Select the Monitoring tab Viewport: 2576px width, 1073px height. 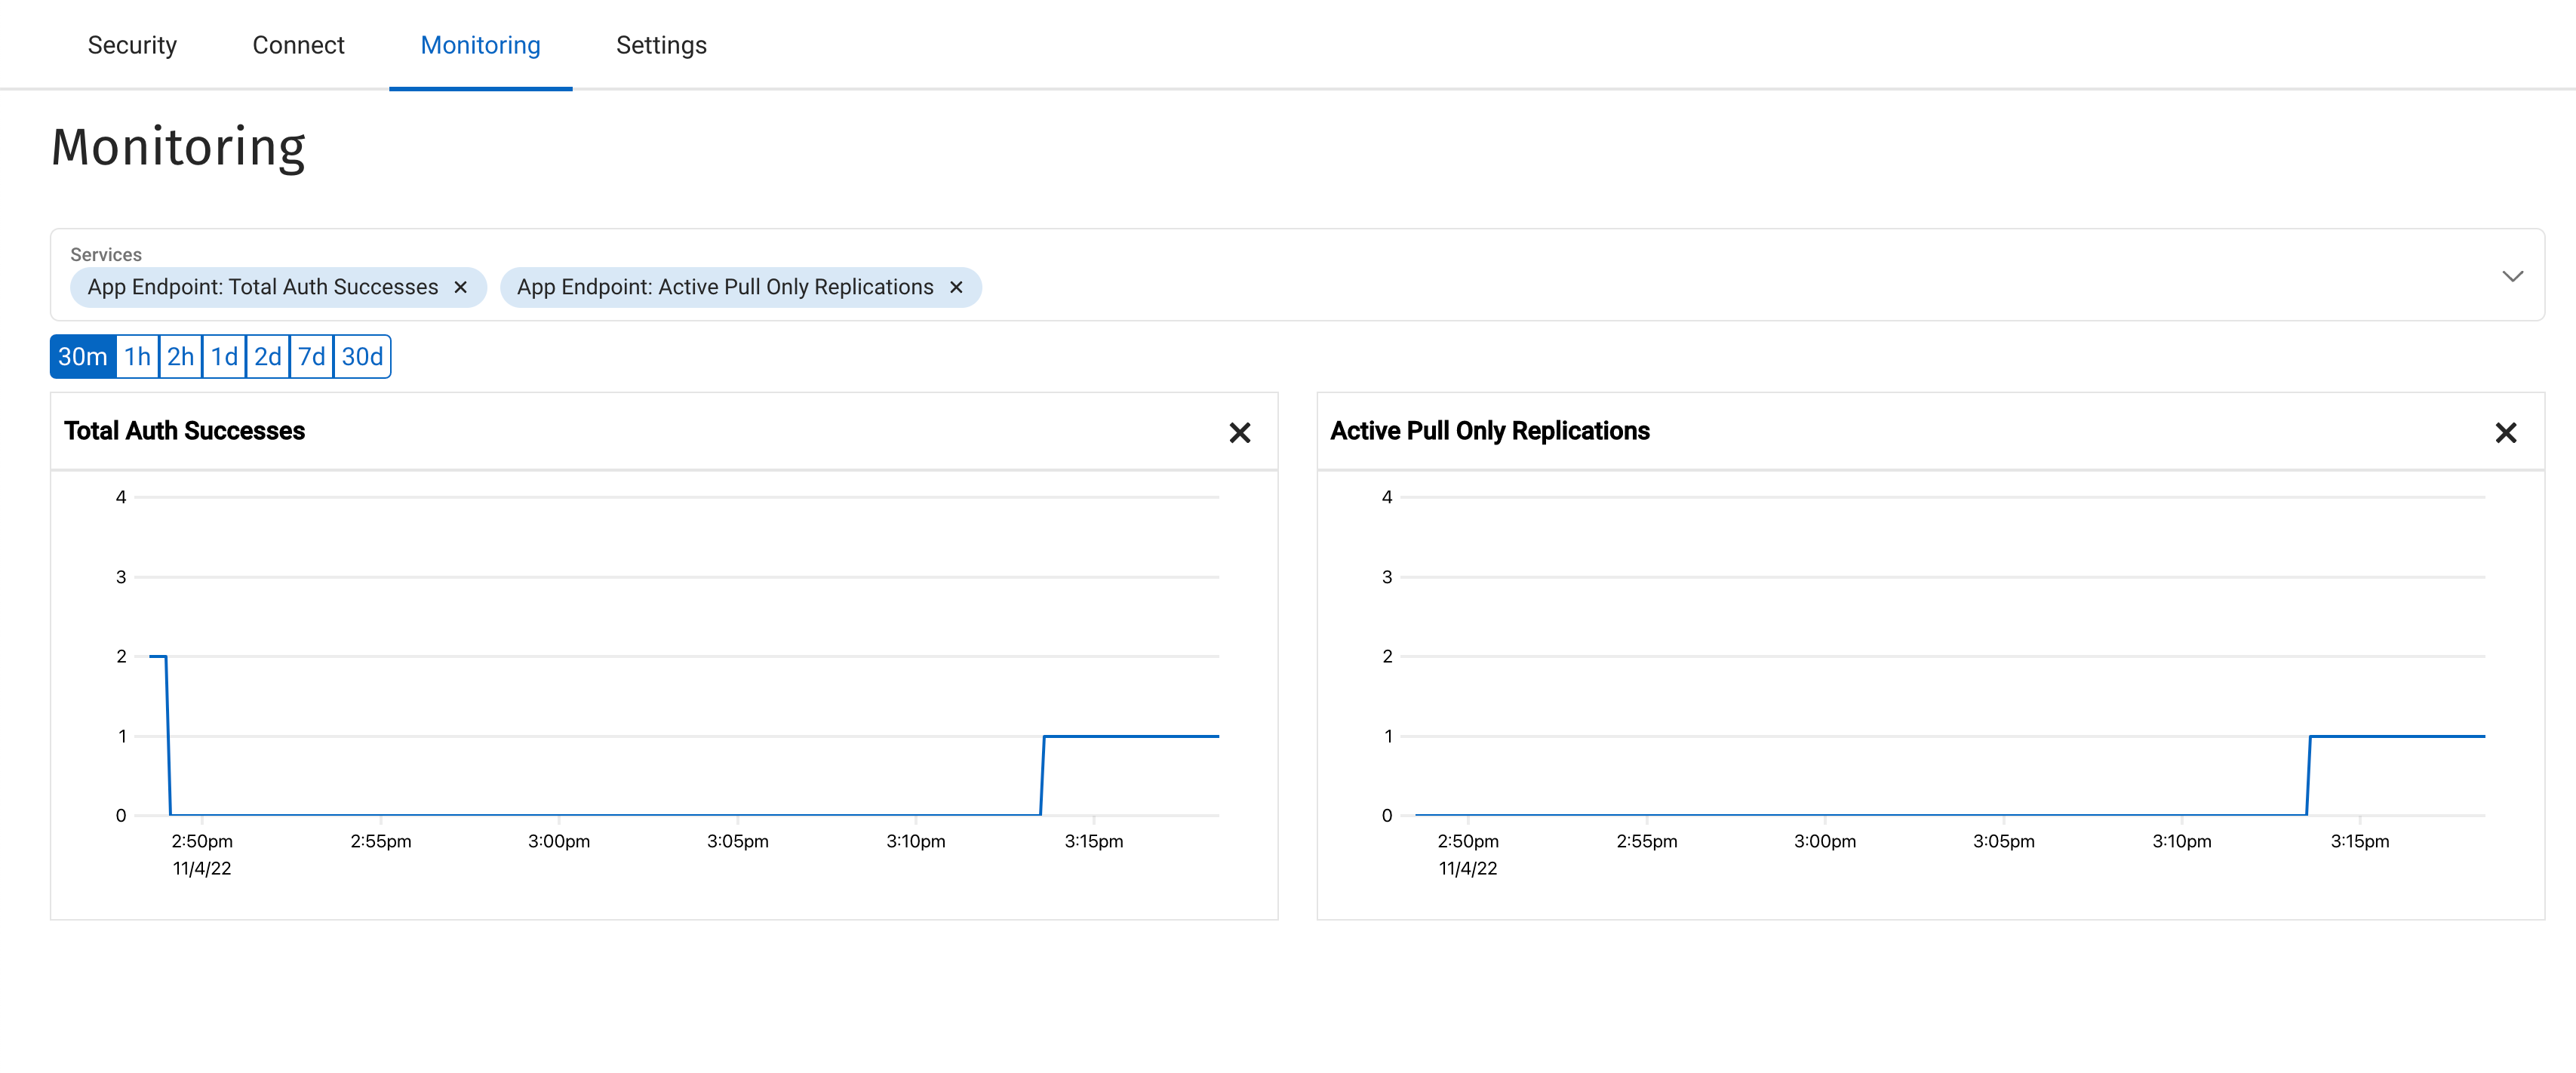tap(480, 44)
